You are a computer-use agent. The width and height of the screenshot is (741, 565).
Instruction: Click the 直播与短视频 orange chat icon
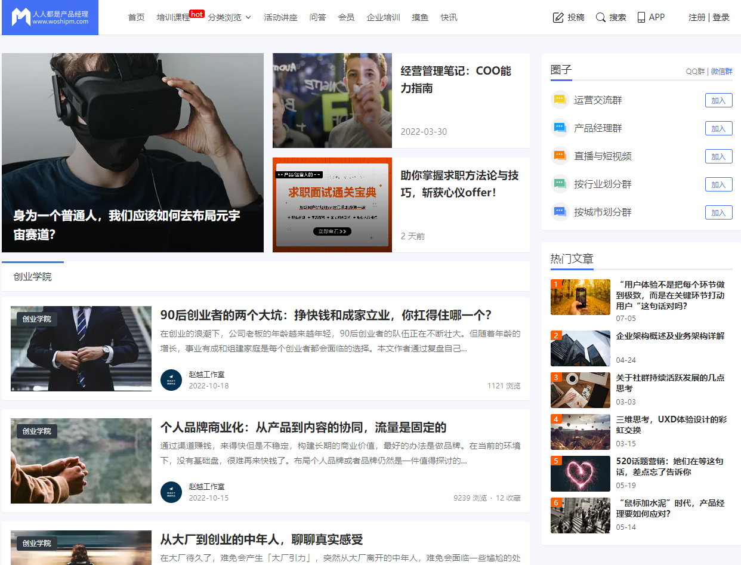click(560, 156)
